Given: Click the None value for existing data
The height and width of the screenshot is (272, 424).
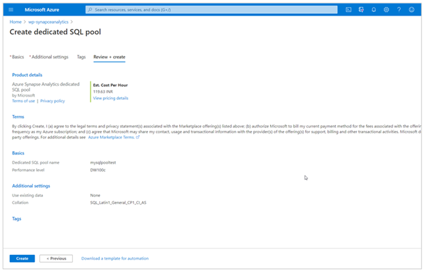Looking at the screenshot, I should click(95, 195).
